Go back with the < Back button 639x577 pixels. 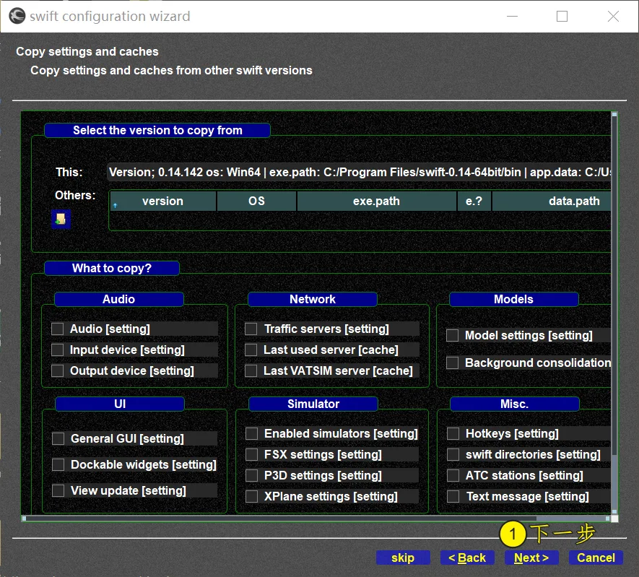(x=467, y=558)
